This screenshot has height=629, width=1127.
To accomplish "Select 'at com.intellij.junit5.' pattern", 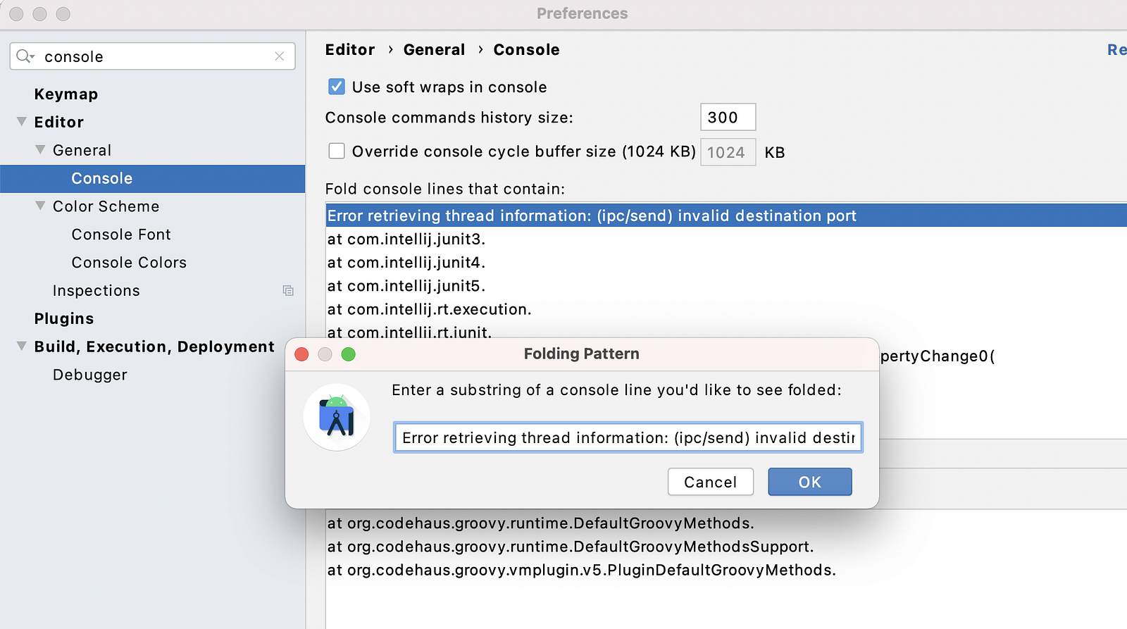I will 406,286.
